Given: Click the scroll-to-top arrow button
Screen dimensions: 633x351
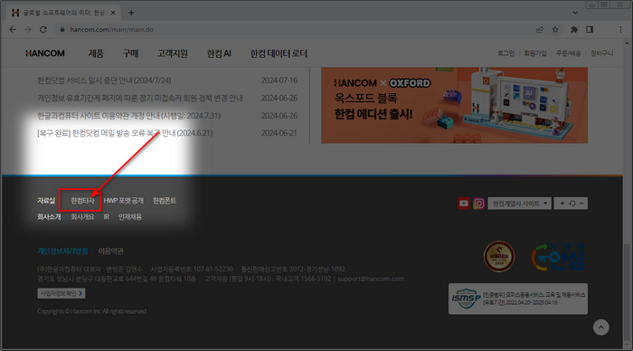Looking at the screenshot, I should coord(601,327).
